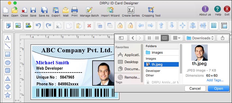Select Documents in Favorites sidebar
The width and height of the screenshot is (232, 103).
(x=129, y=69)
